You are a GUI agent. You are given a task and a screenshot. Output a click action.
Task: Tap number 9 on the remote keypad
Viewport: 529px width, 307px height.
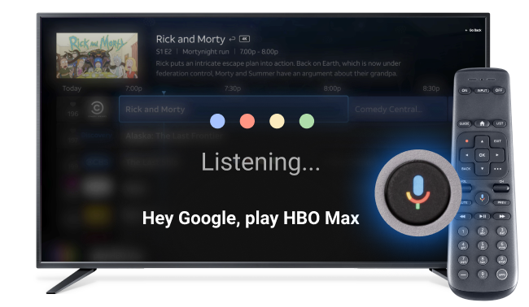pyautogui.click(x=501, y=260)
